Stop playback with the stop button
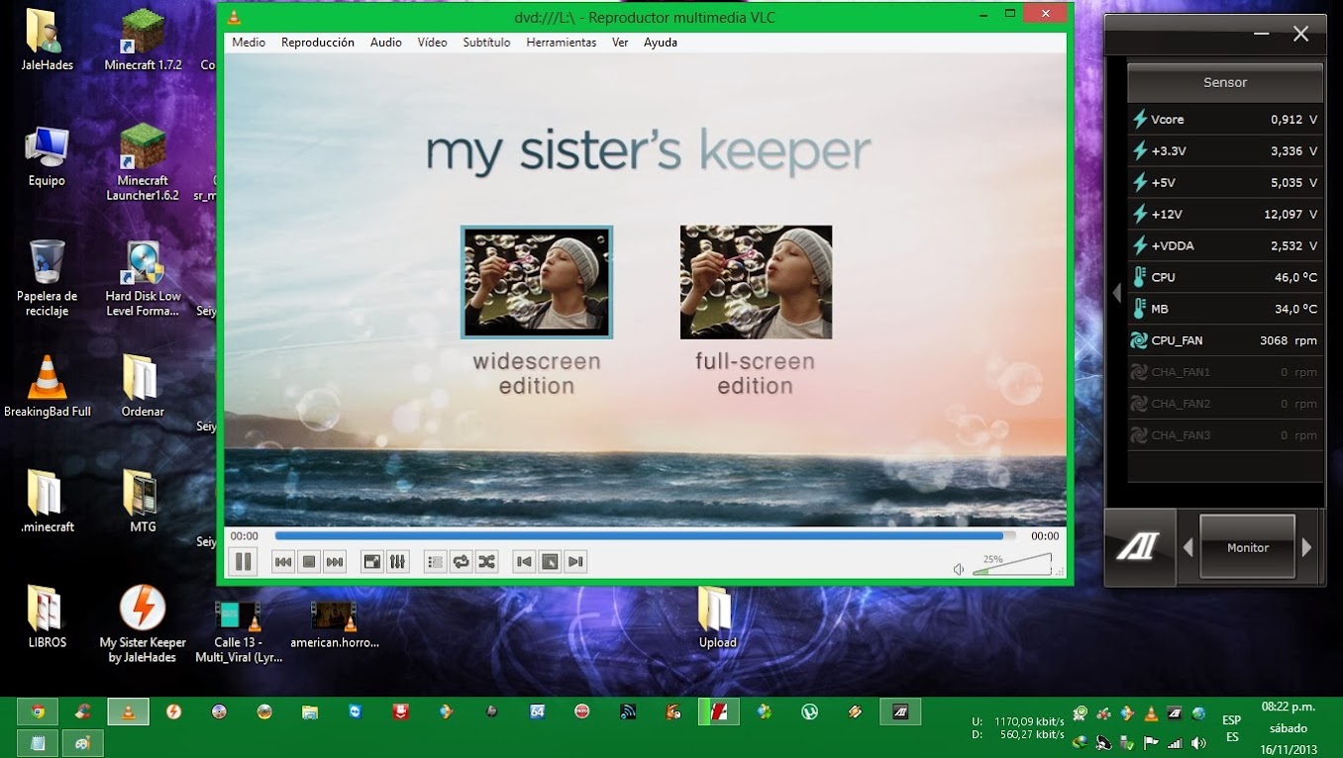This screenshot has height=758, width=1343. [x=309, y=562]
